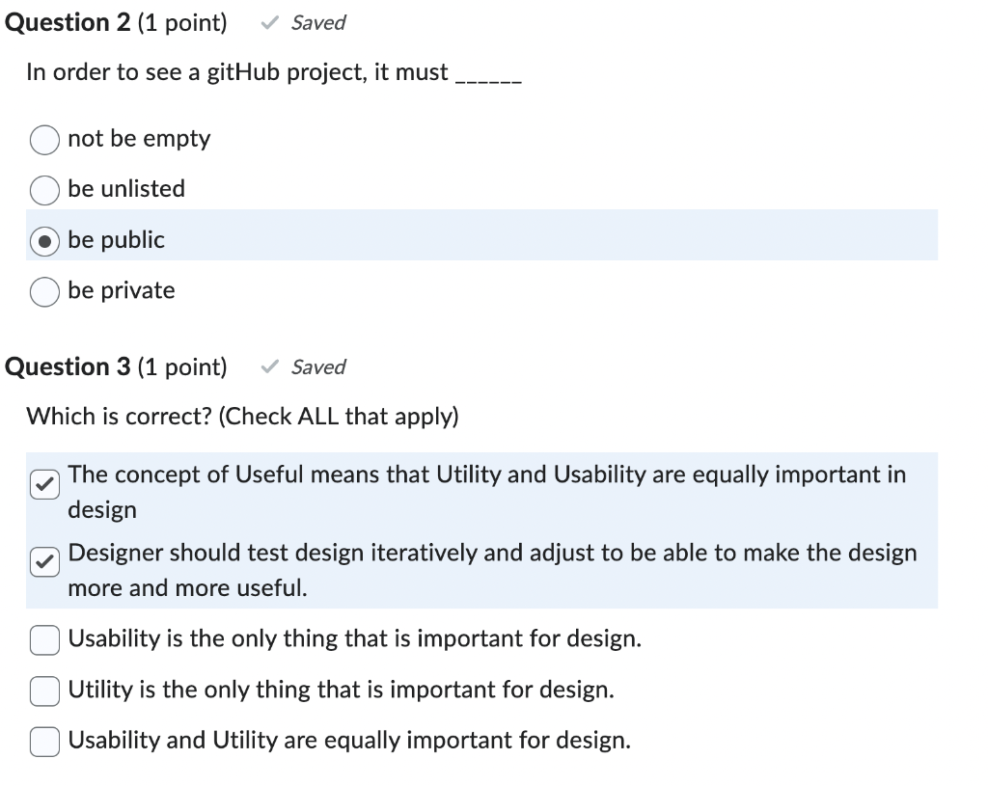
Task: Click the "Which is correct?" question text
Action: click(241, 416)
